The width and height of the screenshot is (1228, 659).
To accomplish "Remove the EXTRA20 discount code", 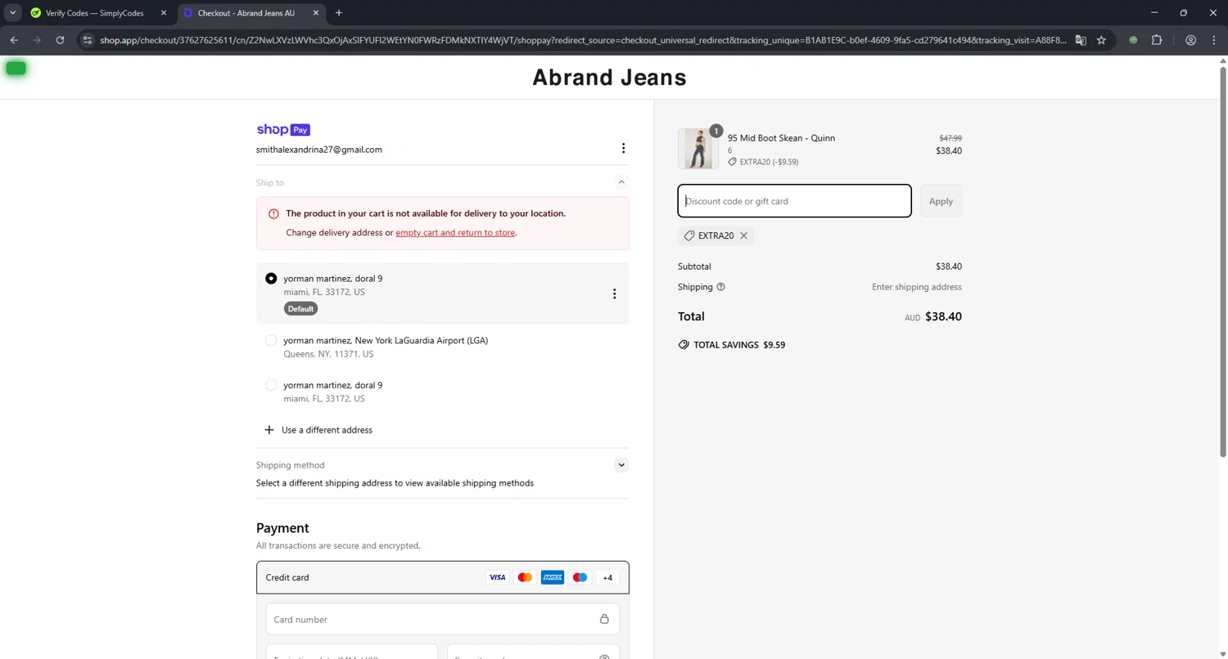I will pos(743,235).
